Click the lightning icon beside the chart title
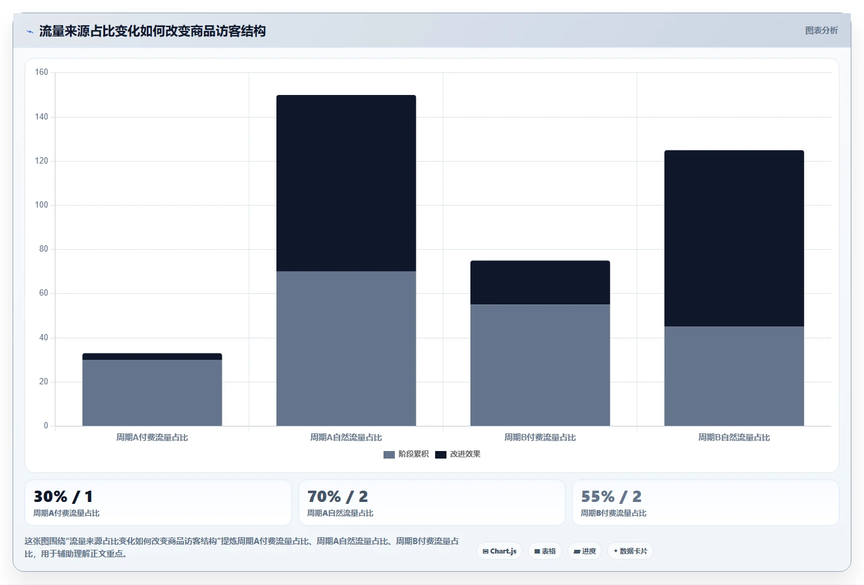 tap(30, 31)
